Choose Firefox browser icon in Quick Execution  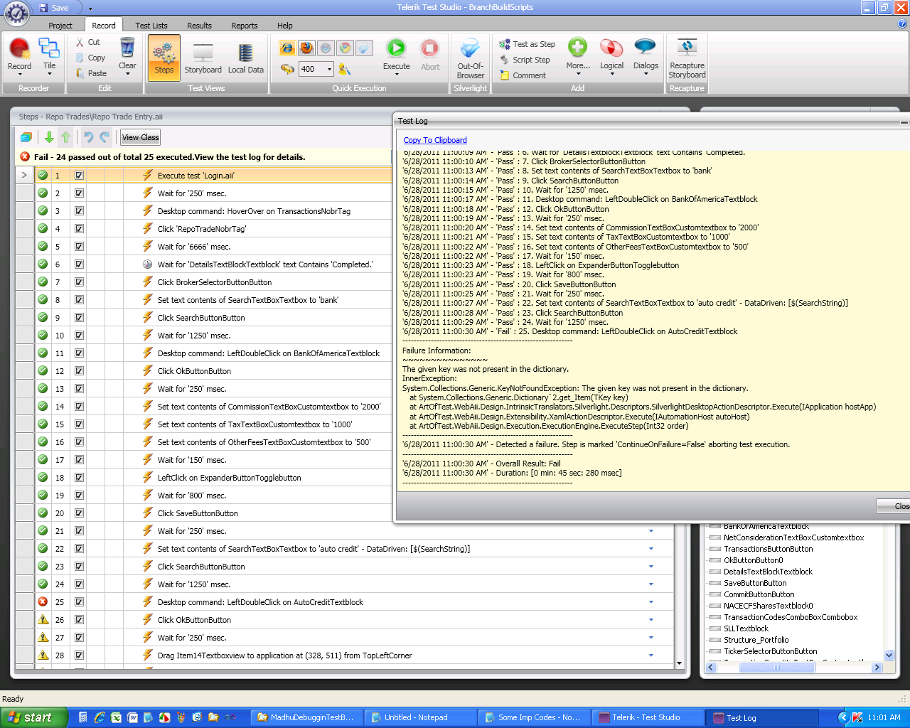[x=306, y=48]
